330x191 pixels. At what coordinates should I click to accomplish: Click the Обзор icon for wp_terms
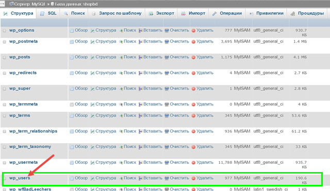pos(72,116)
